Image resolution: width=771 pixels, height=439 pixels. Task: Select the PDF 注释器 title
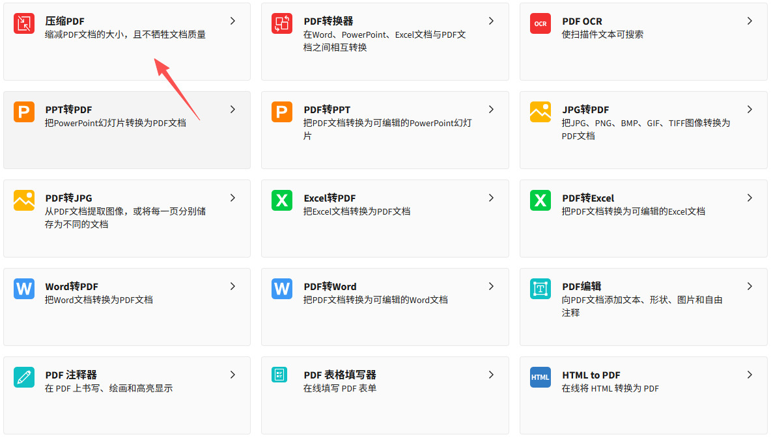pos(71,375)
